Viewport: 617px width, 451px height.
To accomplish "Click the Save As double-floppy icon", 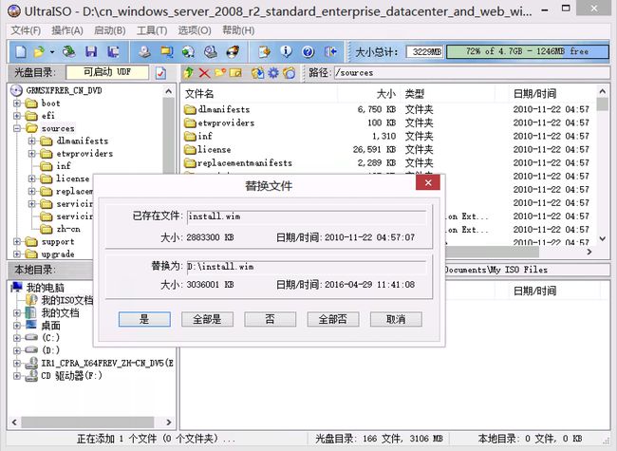I will [113, 51].
